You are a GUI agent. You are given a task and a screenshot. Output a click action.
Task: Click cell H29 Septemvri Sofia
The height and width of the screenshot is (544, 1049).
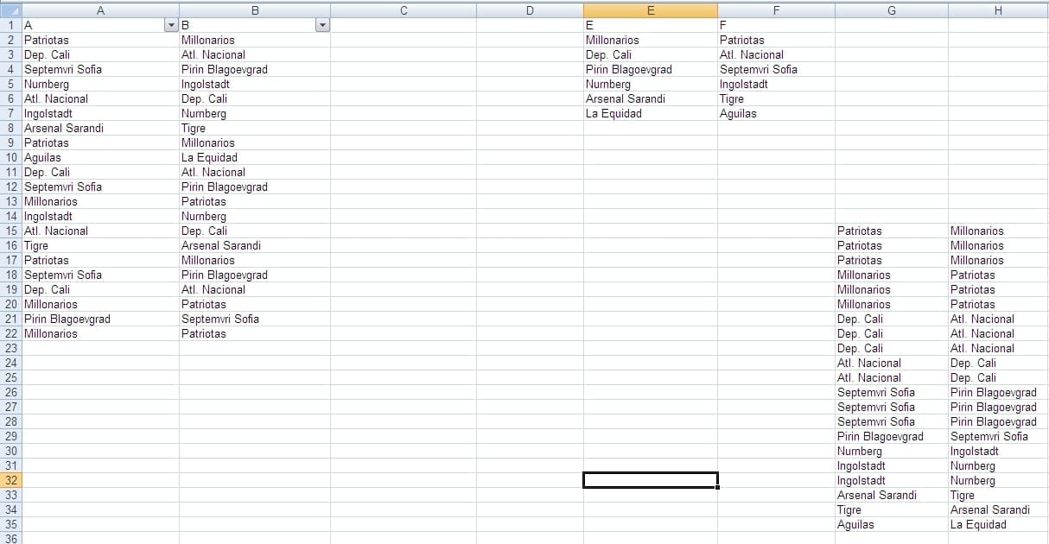998,436
